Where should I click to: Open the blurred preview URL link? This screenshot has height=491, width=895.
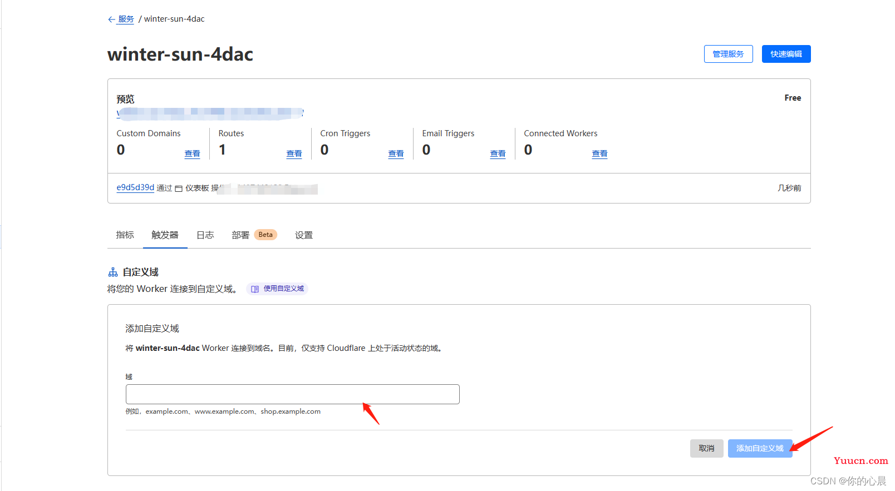tap(210, 113)
